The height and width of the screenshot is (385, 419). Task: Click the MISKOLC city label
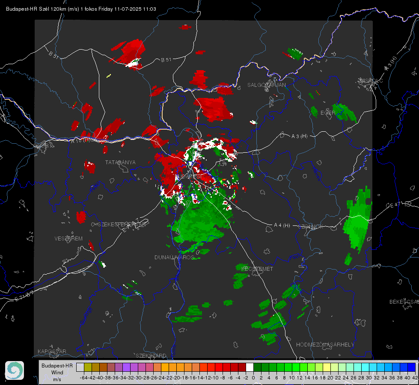pyautogui.click(x=371, y=80)
